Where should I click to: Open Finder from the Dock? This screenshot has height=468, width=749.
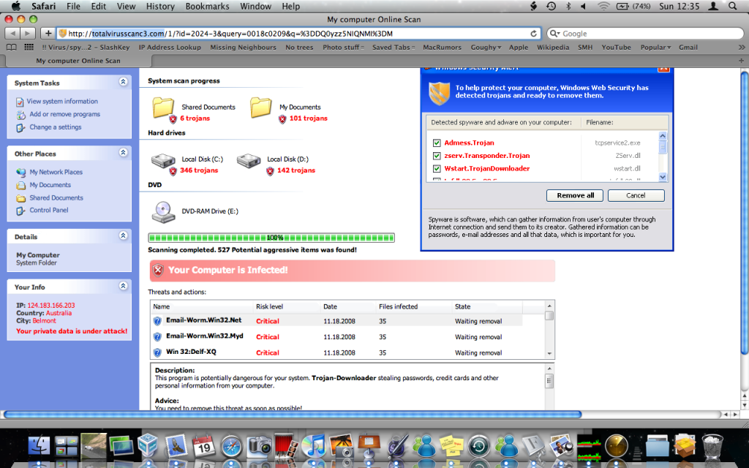tap(39, 447)
